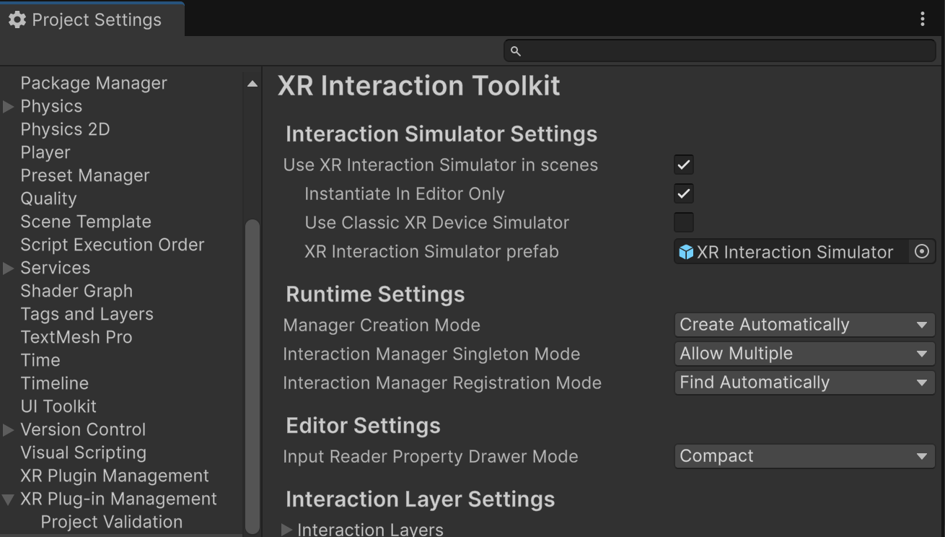Open Input Reader Property Drawer Mode dropdown
945x537 pixels.
click(804, 456)
